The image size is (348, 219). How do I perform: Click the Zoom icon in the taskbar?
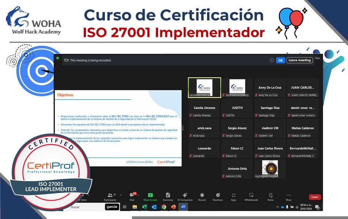point(183,207)
